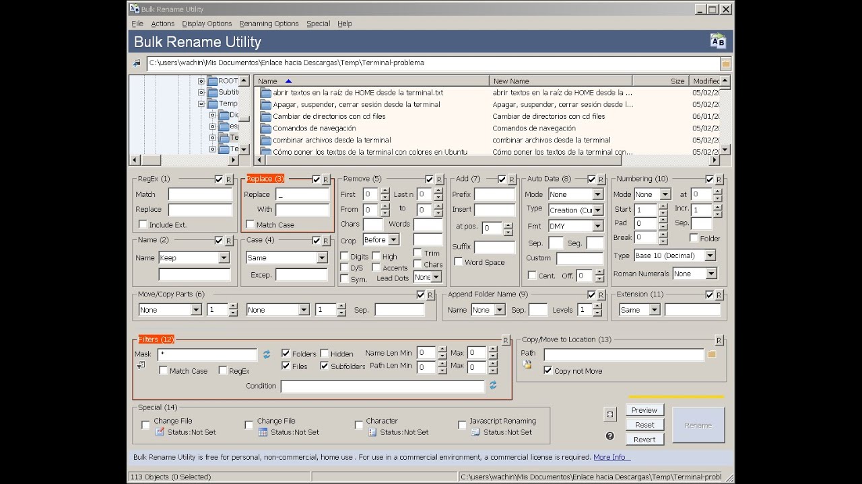
Task: Open Auto Date Type Creation dropdown
Action: 597,210
